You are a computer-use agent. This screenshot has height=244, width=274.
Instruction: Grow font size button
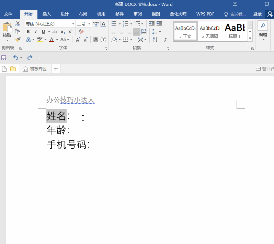[78, 40]
